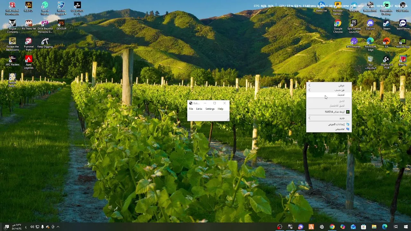Close the BakkesMod window

224,103
